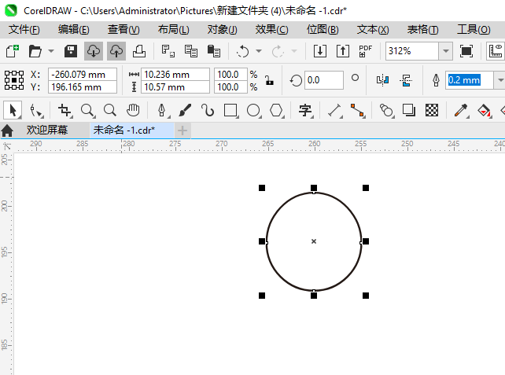Click the Cut icon in the toolbar
Screen dimensions: 505x375
(168, 51)
